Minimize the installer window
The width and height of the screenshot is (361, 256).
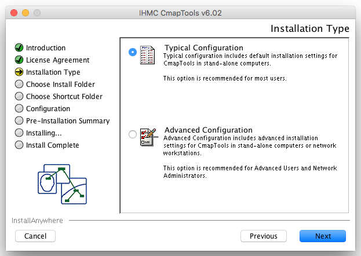[25, 13]
